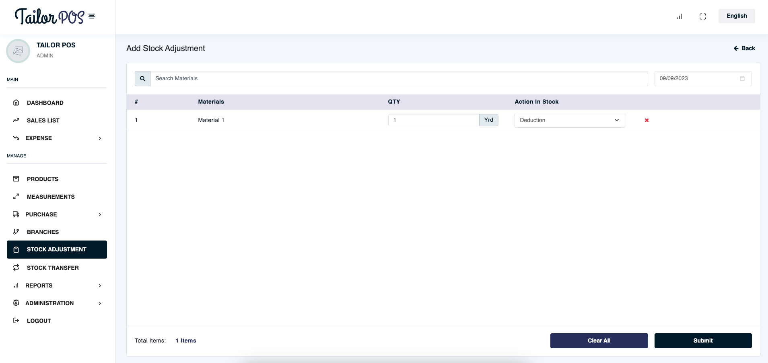This screenshot has height=363, width=768.
Task: Open the Dashboard page
Action: tap(45, 103)
